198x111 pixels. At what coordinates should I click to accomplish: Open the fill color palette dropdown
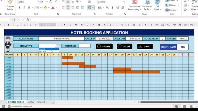pos(49,8)
